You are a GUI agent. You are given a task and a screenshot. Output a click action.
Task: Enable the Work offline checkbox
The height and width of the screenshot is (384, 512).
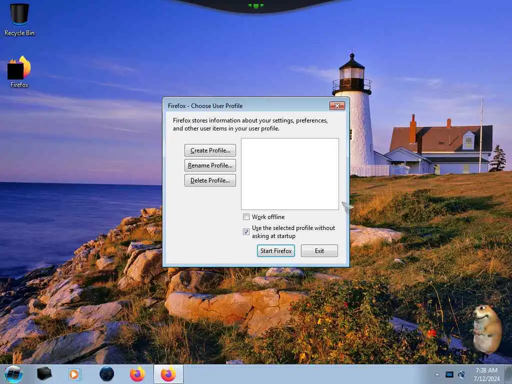[x=246, y=217]
